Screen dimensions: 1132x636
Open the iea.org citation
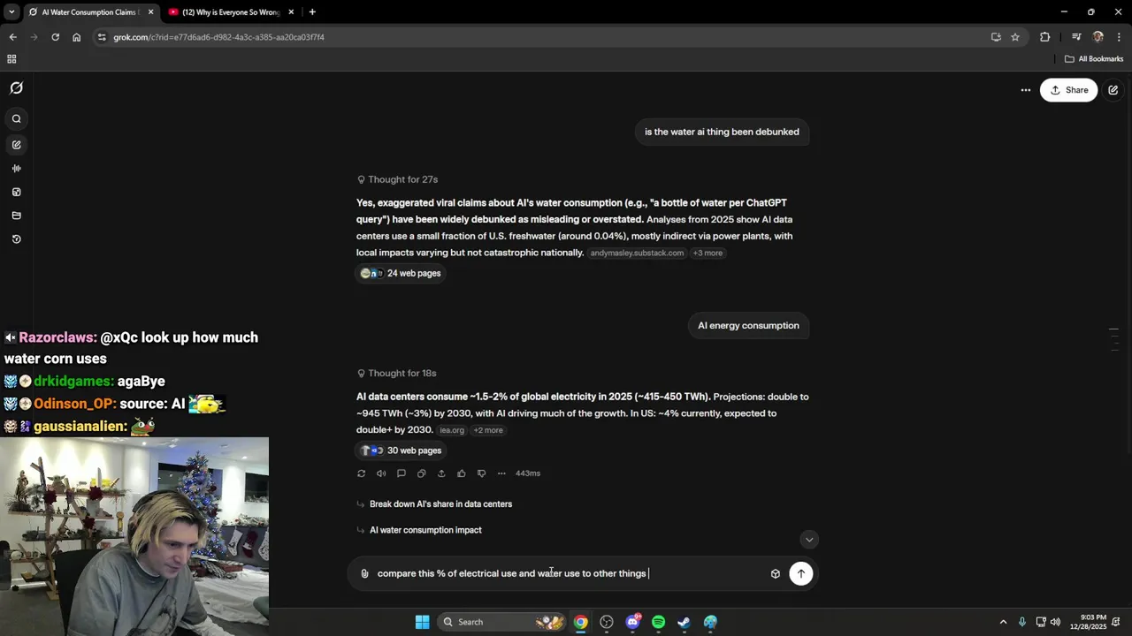pyautogui.click(x=452, y=430)
